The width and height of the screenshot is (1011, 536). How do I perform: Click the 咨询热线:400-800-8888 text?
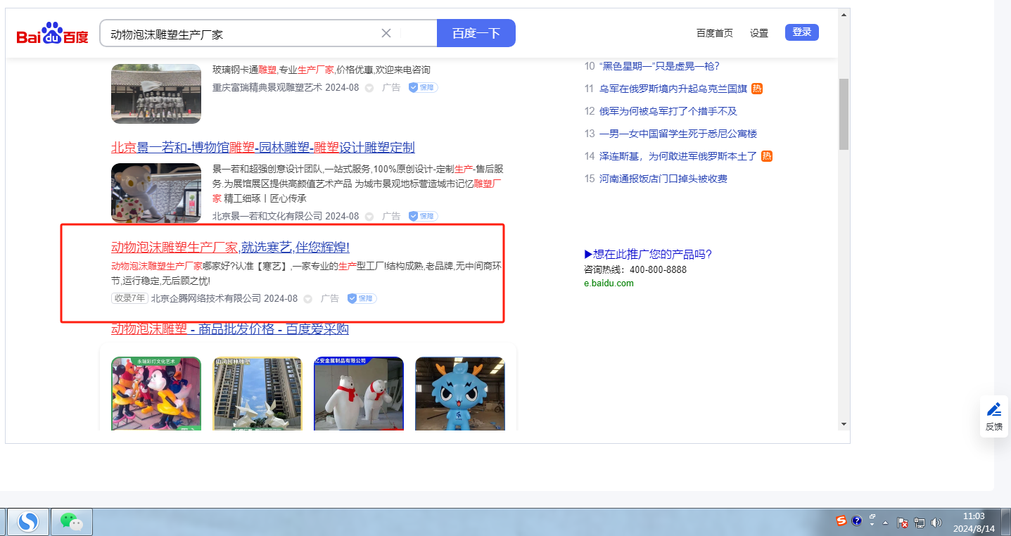pyautogui.click(x=635, y=269)
